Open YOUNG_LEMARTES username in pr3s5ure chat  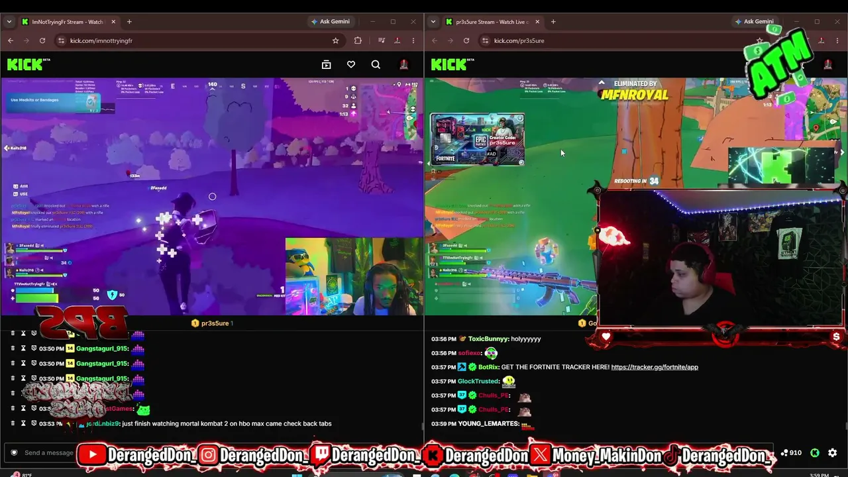click(x=488, y=424)
